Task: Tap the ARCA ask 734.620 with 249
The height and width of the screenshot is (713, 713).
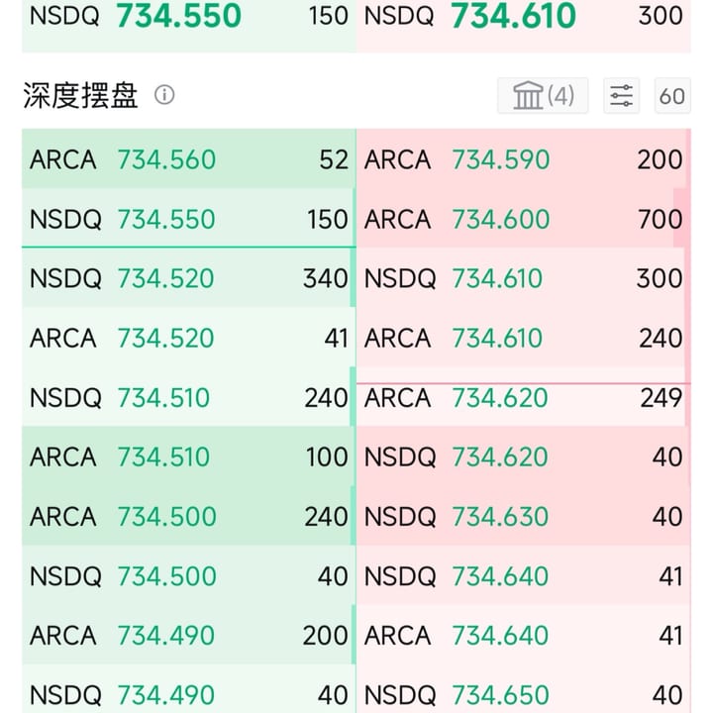Action: (x=524, y=397)
